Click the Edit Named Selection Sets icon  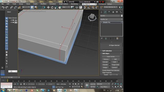point(101,7)
